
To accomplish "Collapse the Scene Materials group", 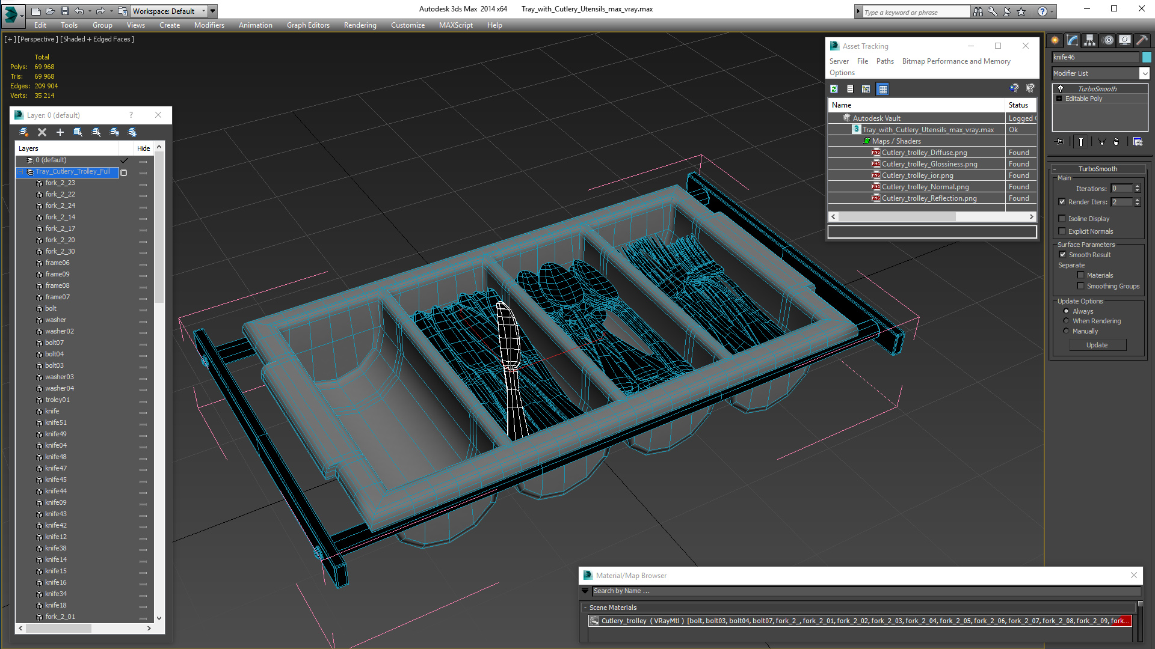I will tap(585, 608).
